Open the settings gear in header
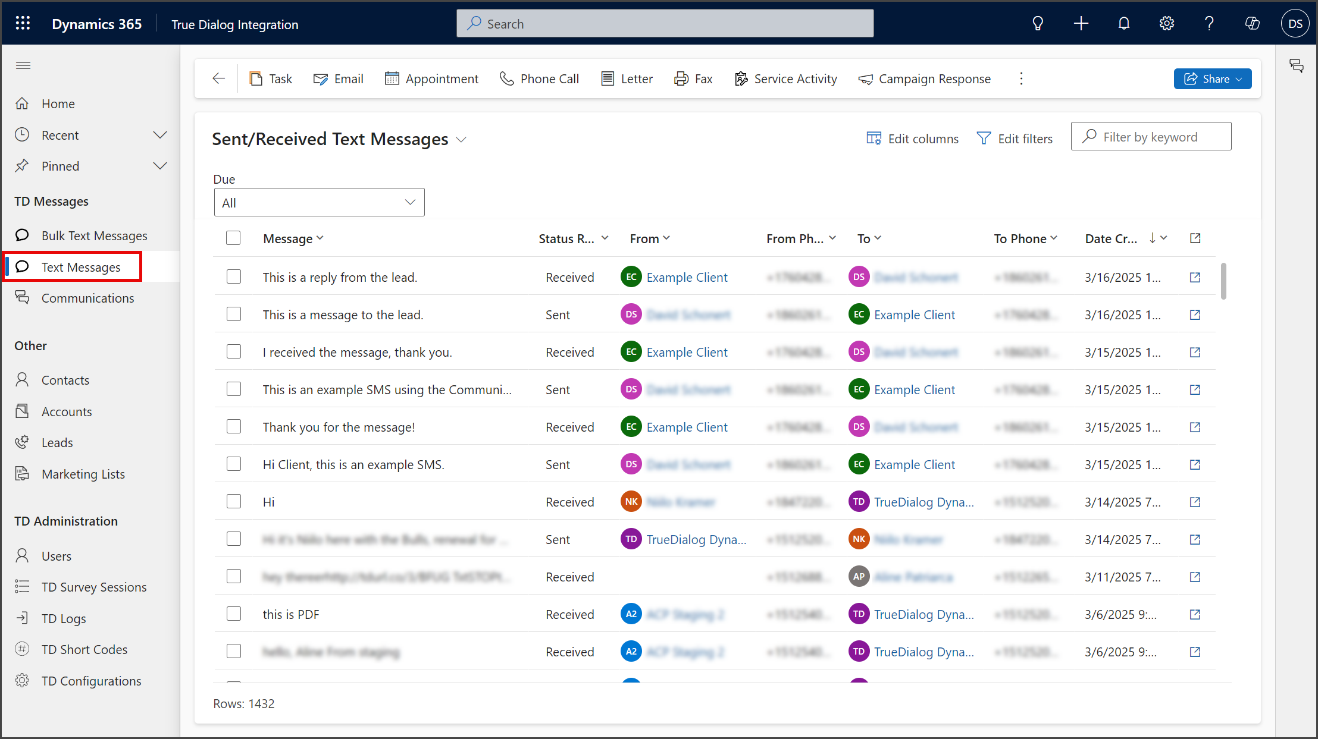The width and height of the screenshot is (1318, 739). coord(1166,24)
